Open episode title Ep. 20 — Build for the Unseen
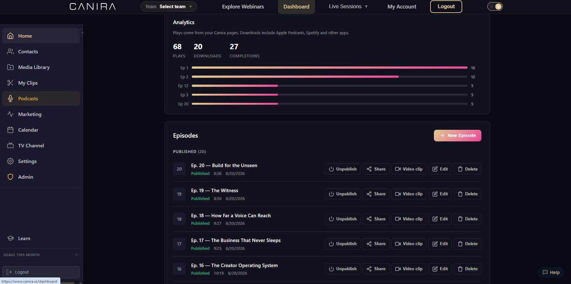571x284 pixels. click(x=224, y=165)
